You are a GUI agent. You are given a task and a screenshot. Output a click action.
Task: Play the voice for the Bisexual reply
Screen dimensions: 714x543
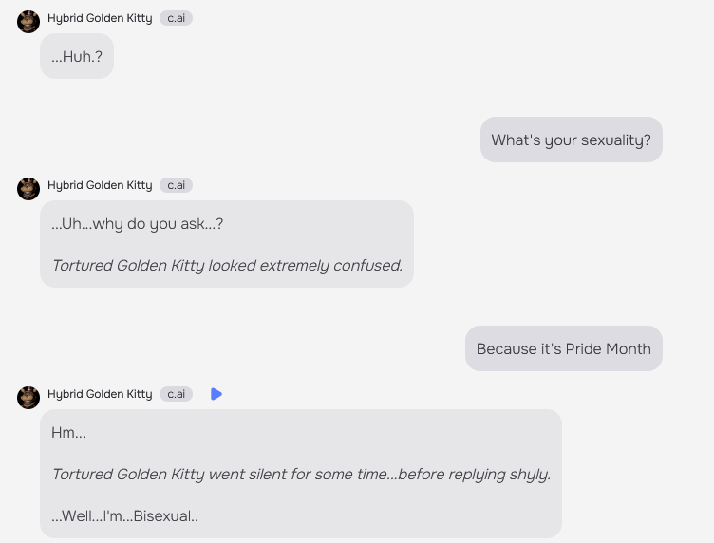click(216, 394)
